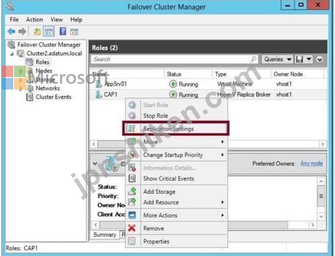335x256 pixels.
Task: Switch to the Summary tab
Action: click(x=105, y=235)
